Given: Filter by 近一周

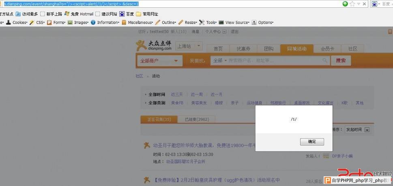Looking at the screenshot, I should pyautogui.click(x=197, y=94).
